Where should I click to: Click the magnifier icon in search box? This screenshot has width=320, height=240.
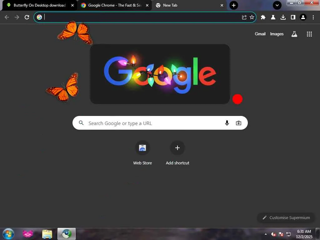(81, 123)
